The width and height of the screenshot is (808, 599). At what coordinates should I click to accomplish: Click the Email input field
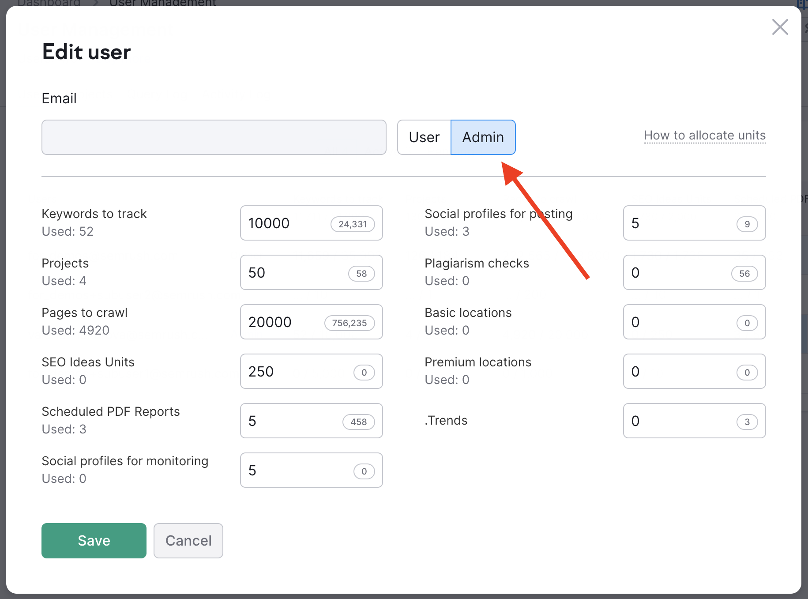pyautogui.click(x=214, y=137)
